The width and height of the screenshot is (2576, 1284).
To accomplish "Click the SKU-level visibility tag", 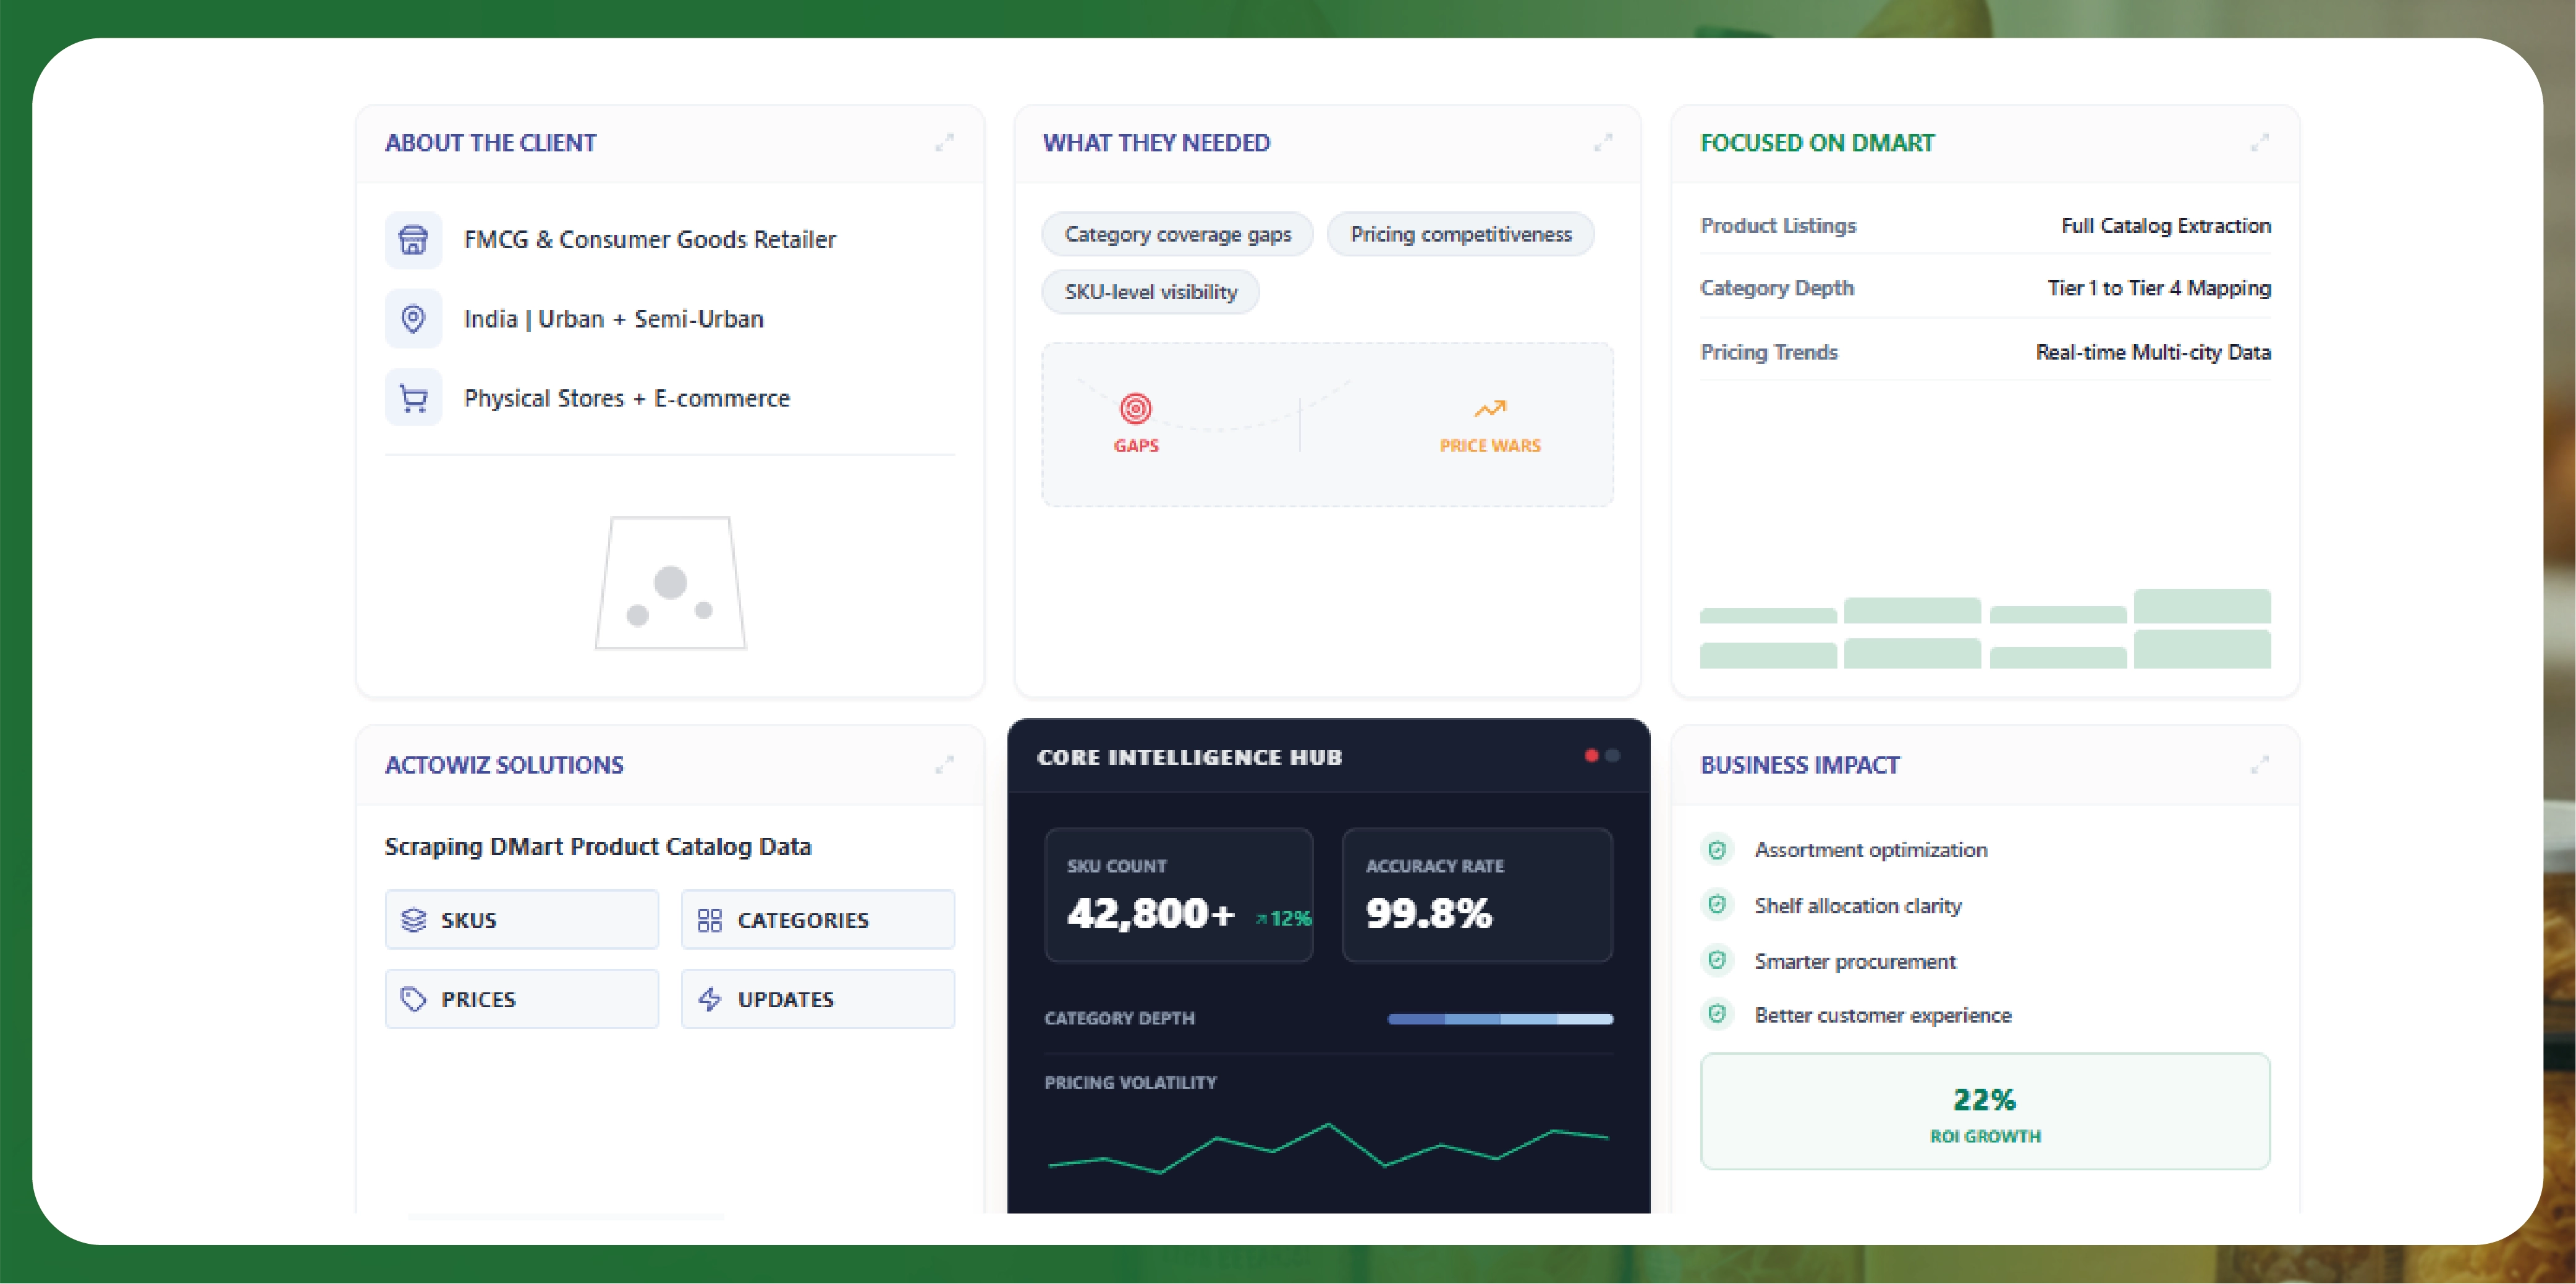I will pyautogui.click(x=1150, y=292).
